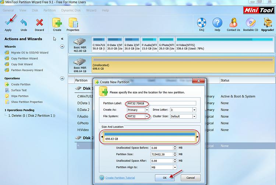Click the Bootable CD icon
This screenshot has height=185, width=276.
click(251, 22)
